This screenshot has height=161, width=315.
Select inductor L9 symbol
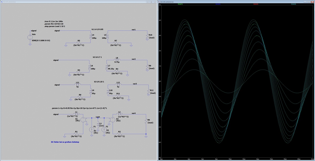pos(91,92)
